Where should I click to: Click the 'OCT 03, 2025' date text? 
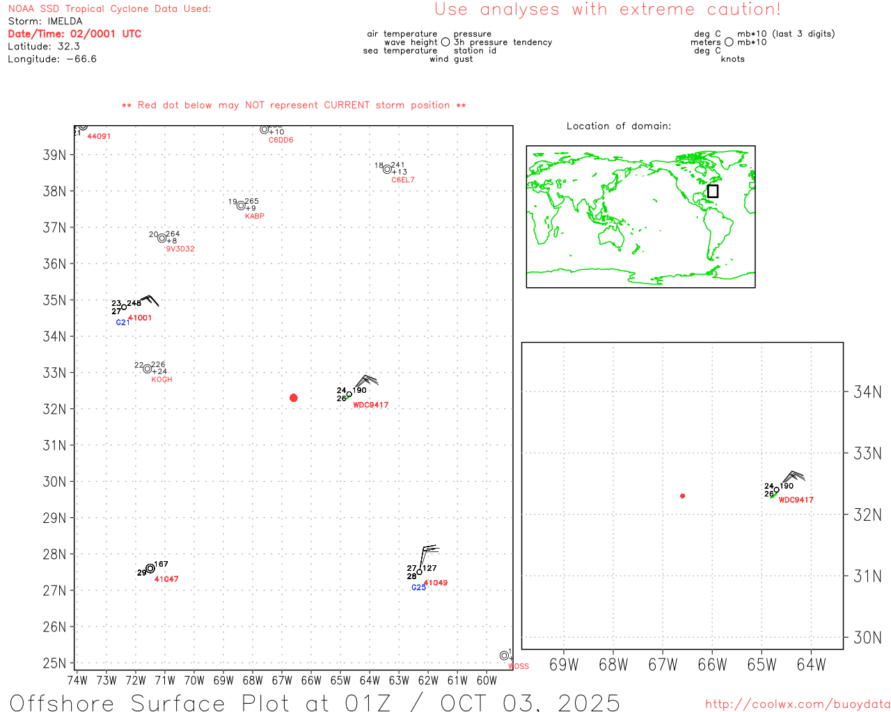(530, 702)
